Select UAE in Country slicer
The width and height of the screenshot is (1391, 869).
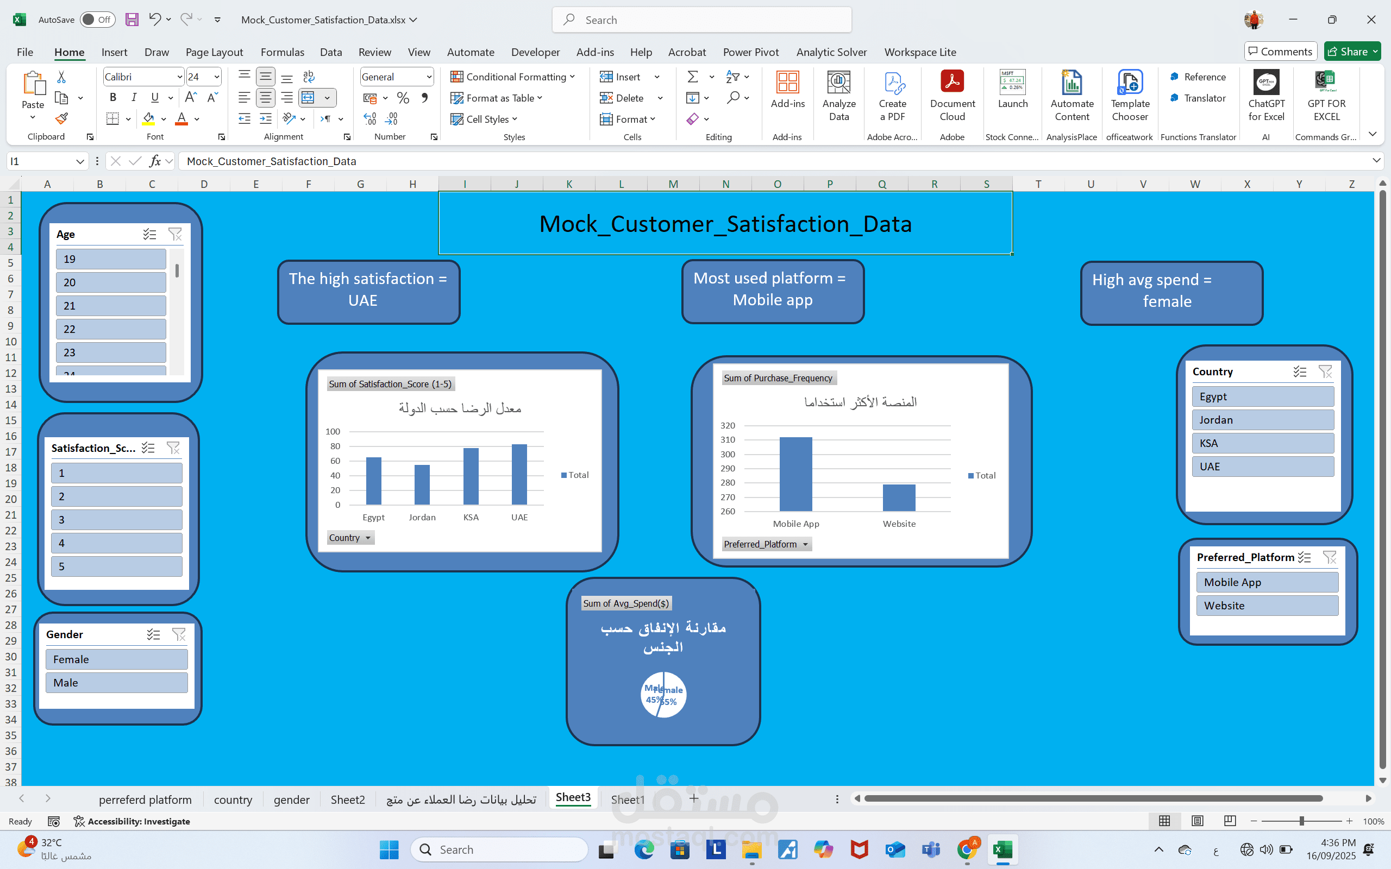pos(1262,467)
